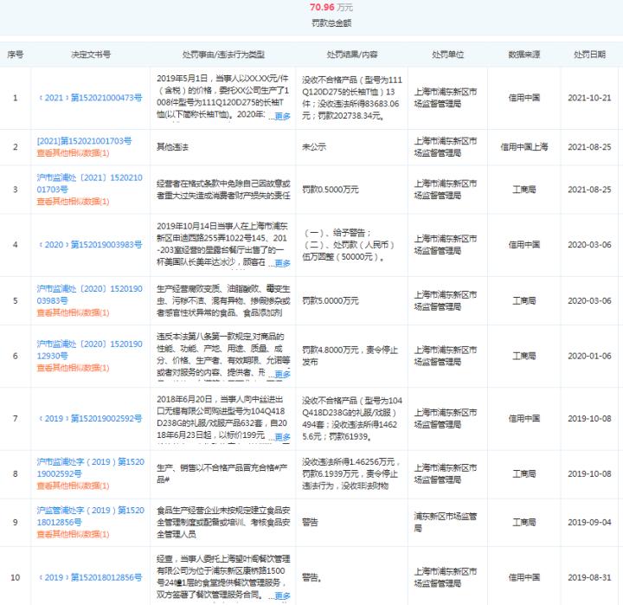
Task: View similar data under row 8
Action: (73, 486)
